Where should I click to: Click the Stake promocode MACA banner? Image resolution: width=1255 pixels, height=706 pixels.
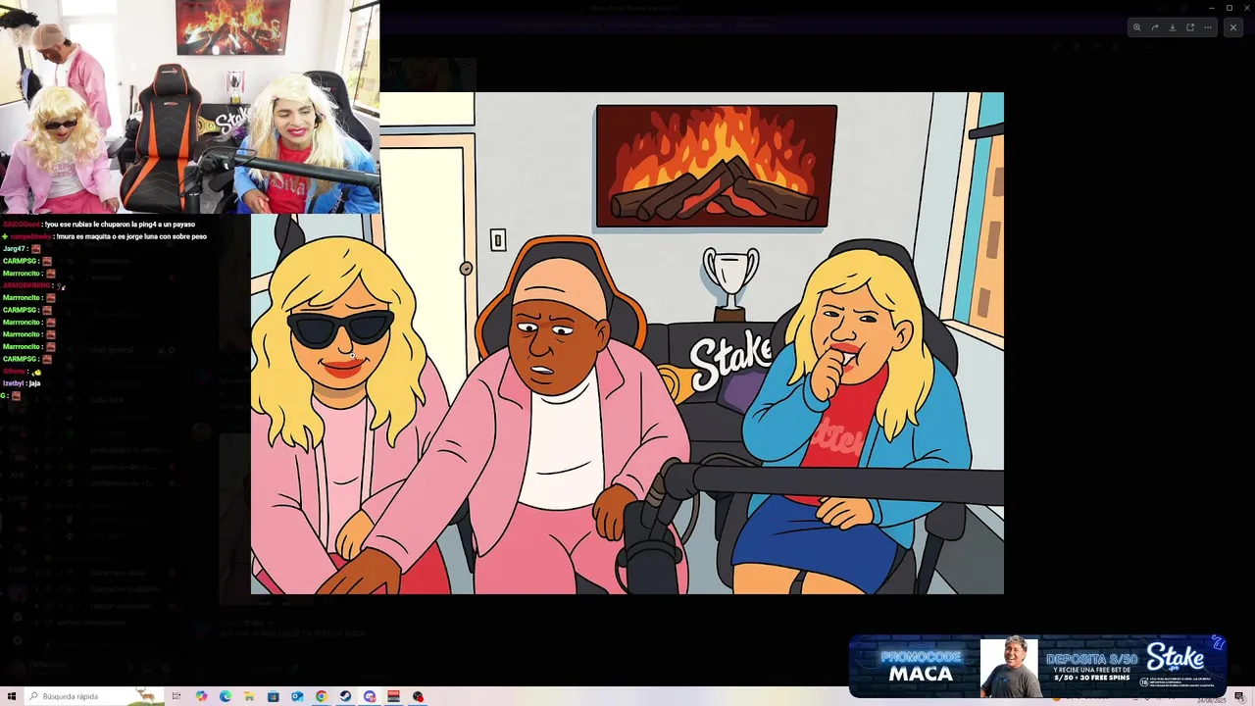click(x=1037, y=666)
